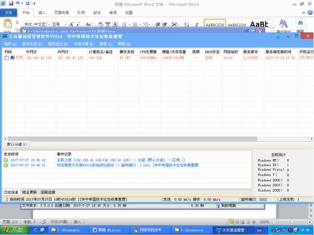The width and height of the screenshot is (314, 235).
Task: Open the Customize Quick Access Toolbar dropdown
Action: point(34,4)
